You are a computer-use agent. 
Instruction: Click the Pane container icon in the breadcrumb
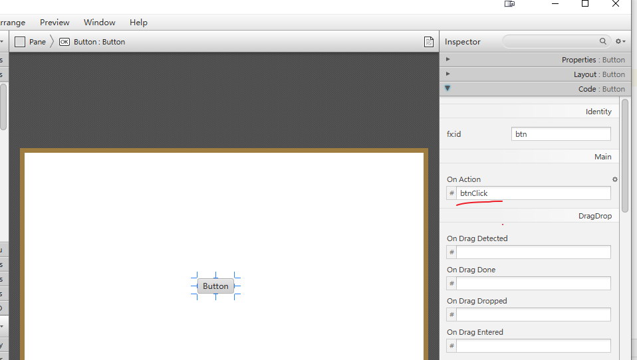coord(20,42)
